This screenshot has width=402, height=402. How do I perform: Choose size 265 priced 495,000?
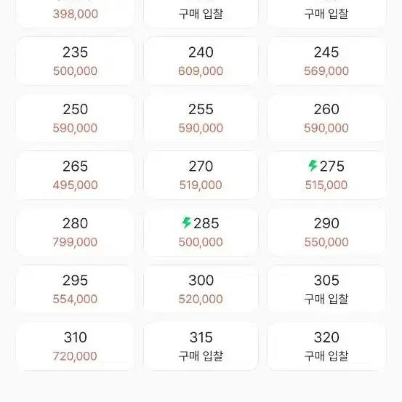pyautogui.click(x=75, y=175)
